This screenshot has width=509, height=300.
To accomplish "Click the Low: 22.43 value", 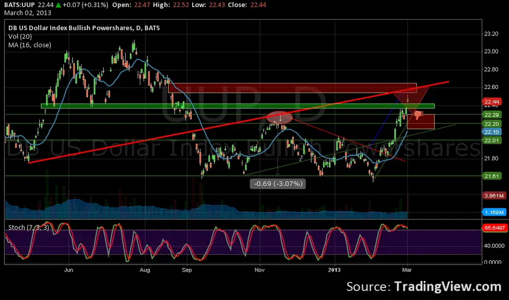I will tap(209, 5).
